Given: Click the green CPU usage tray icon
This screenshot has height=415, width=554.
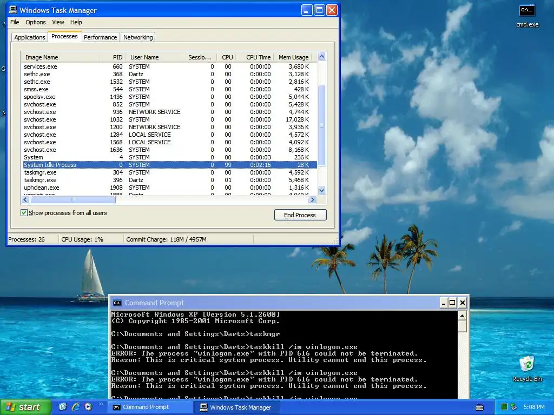Looking at the screenshot, I should pyautogui.click(x=504, y=407).
